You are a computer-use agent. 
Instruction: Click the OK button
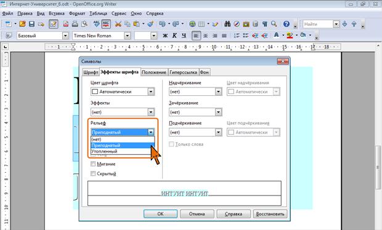click(160, 214)
